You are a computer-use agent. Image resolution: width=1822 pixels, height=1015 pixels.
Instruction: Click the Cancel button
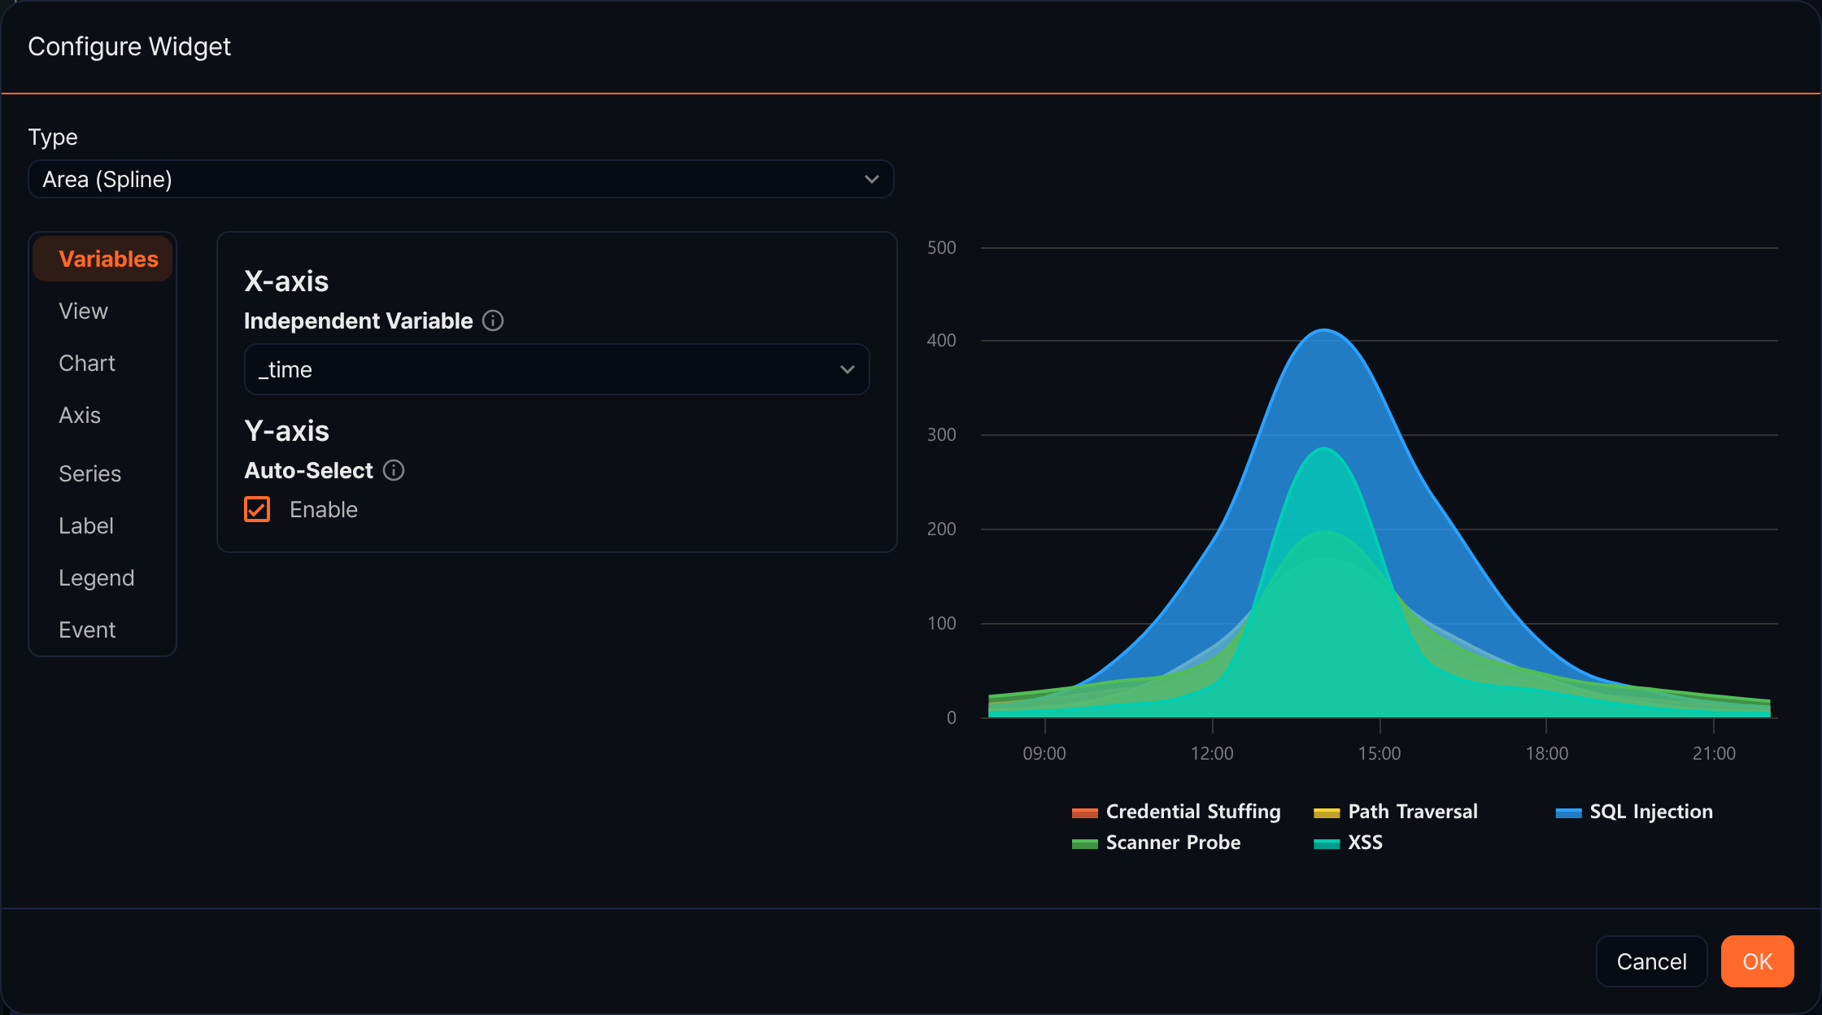tap(1651, 961)
